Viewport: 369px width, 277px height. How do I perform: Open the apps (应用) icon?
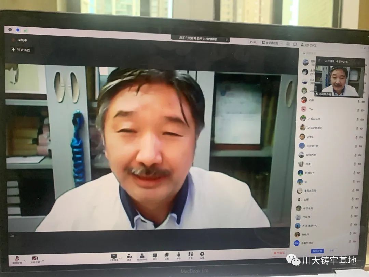coord(190,255)
